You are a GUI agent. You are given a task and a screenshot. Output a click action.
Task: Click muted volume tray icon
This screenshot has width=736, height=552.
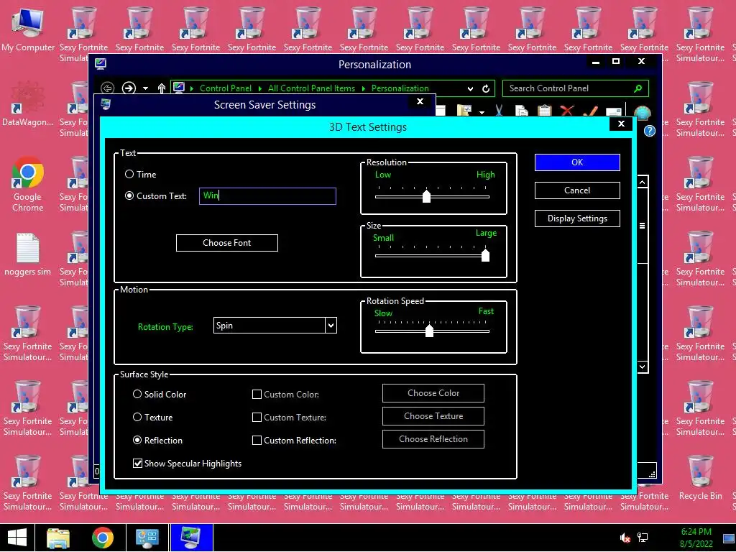point(625,538)
